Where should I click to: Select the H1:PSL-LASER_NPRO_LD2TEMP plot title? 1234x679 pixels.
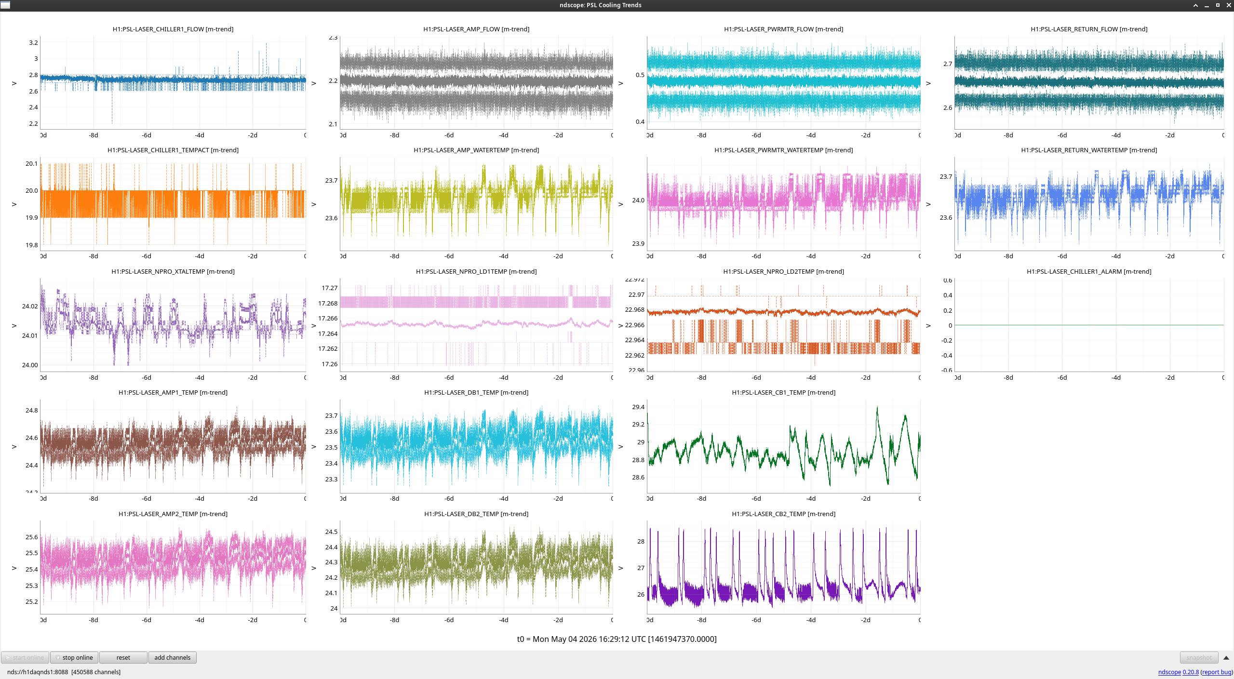tap(784, 271)
